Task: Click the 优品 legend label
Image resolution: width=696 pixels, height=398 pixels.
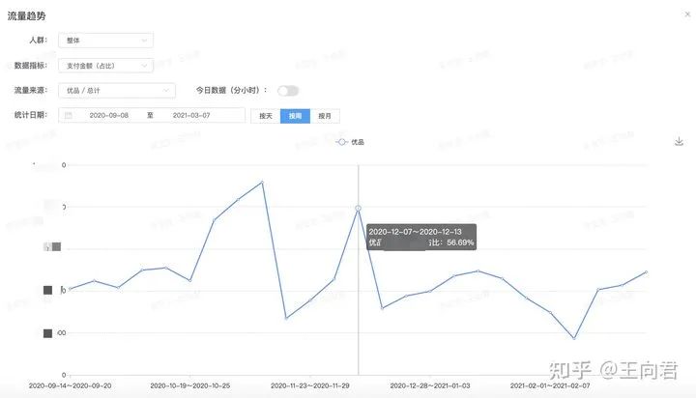Action: click(x=358, y=142)
